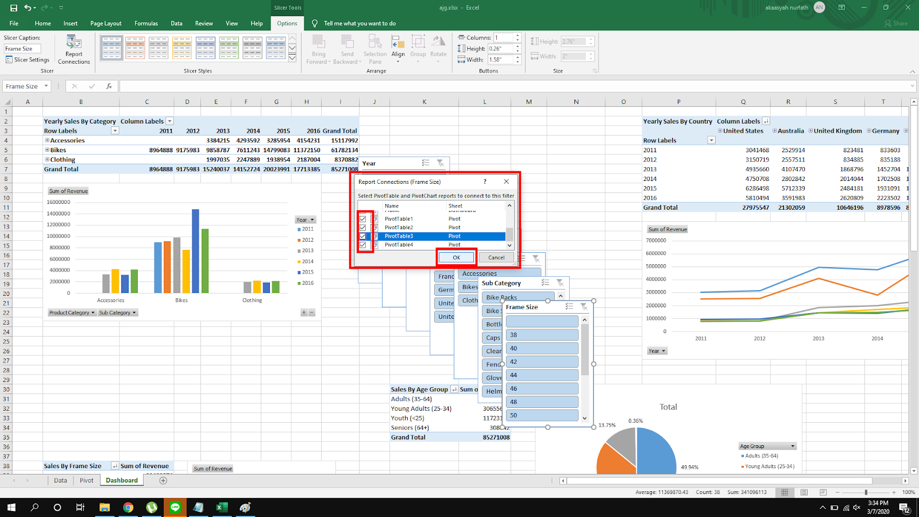Expand the Slicer Styles gallery

point(292,58)
